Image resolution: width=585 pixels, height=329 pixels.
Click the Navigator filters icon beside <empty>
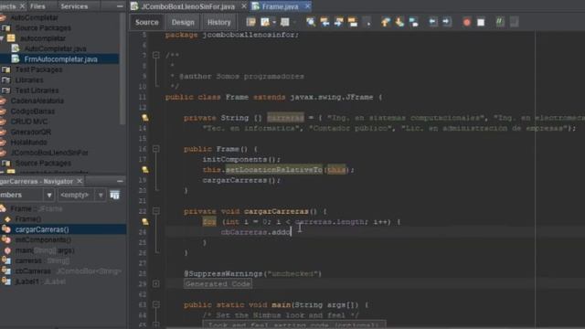(x=115, y=195)
